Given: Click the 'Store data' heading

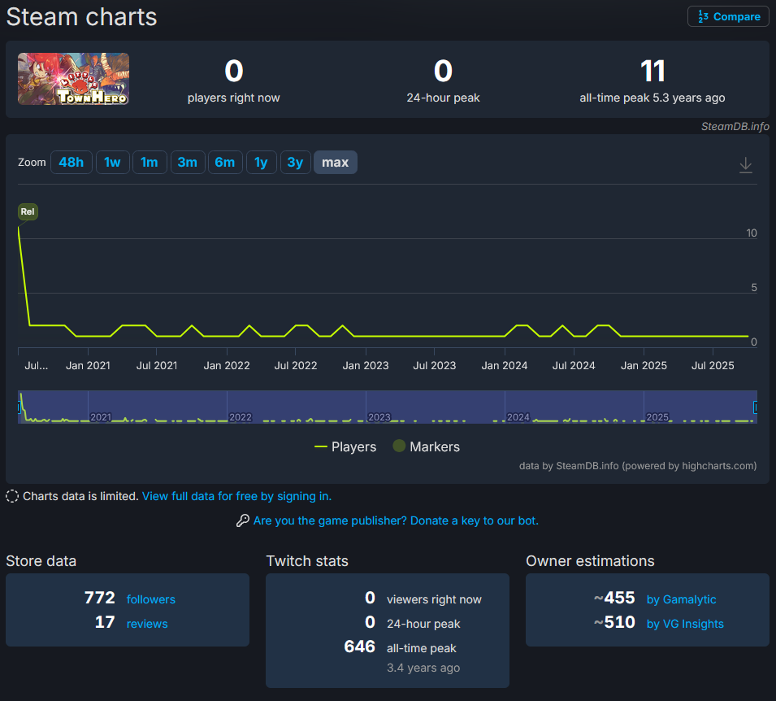Looking at the screenshot, I should click(41, 561).
